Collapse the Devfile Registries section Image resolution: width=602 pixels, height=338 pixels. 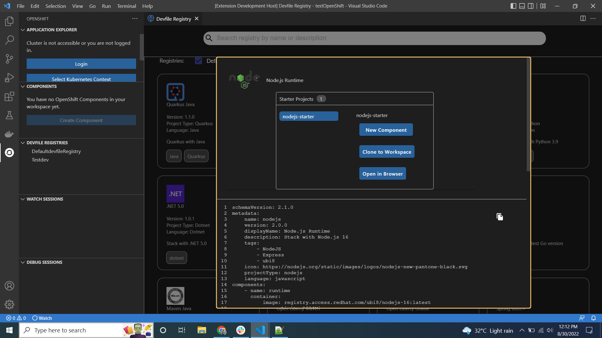(x=47, y=143)
